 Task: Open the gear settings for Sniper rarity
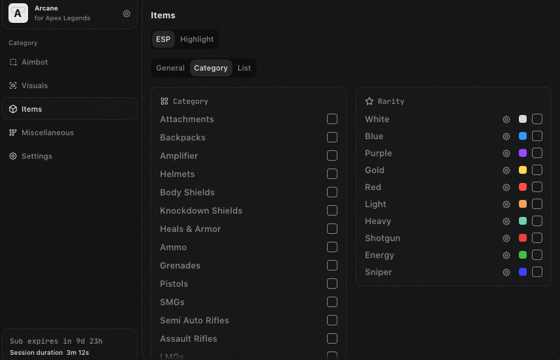click(506, 272)
